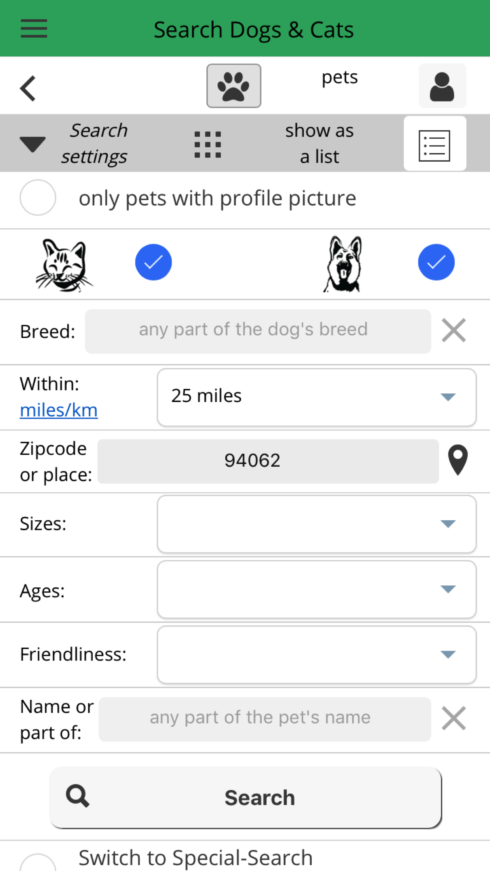Open the Ages dropdown
Image resolution: width=490 pixels, height=871 pixels.
[x=316, y=589]
